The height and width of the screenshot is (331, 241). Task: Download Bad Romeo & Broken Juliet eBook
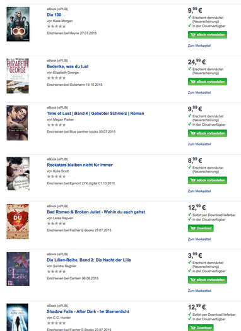(201, 228)
